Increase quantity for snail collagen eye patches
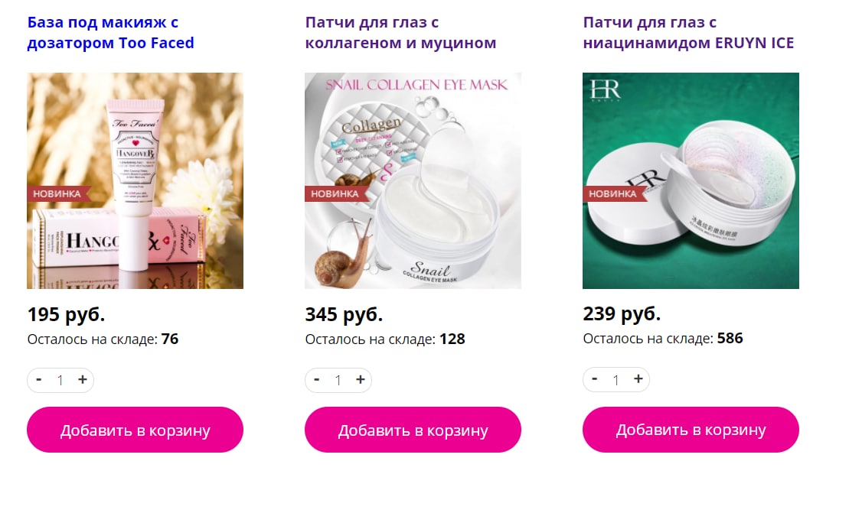The image size is (849, 513). tap(361, 380)
